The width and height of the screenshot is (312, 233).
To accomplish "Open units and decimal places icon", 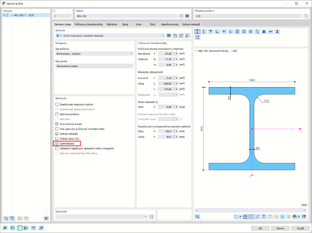I will (12, 228).
